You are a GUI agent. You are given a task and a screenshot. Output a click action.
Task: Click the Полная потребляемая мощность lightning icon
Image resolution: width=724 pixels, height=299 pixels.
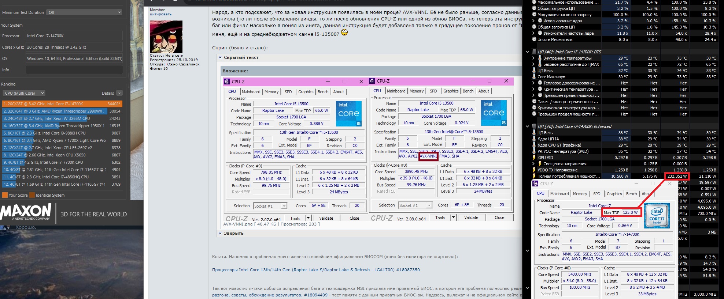tap(534, 176)
